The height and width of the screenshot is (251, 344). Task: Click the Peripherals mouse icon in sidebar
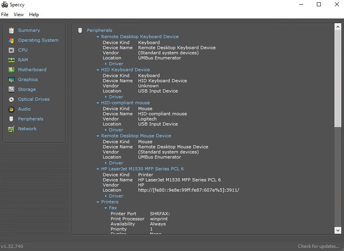coord(11,119)
